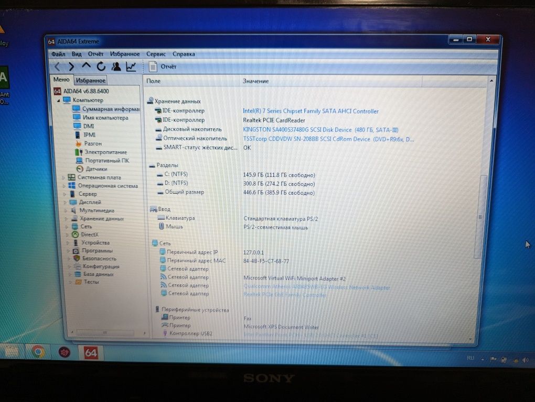535x402 pixels.
Task: Open Realtek PCIe GbE Family Controller link
Action: [x=285, y=295]
